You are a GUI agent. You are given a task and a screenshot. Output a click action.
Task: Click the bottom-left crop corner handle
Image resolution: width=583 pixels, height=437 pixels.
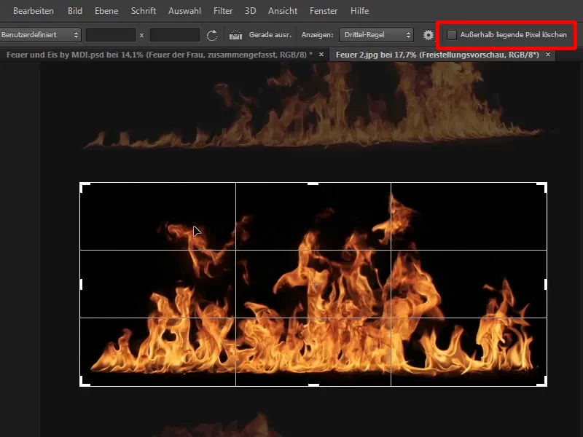click(85, 382)
